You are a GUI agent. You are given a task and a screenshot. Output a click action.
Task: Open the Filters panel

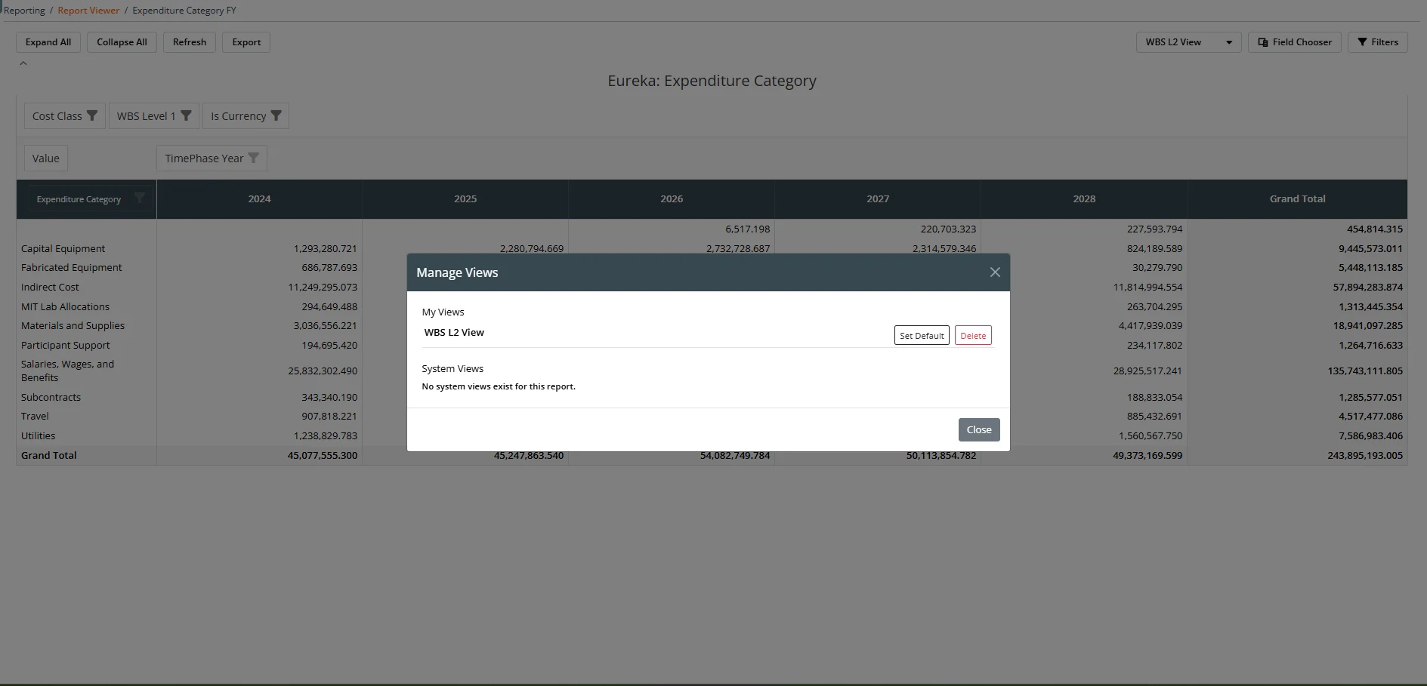point(1378,42)
